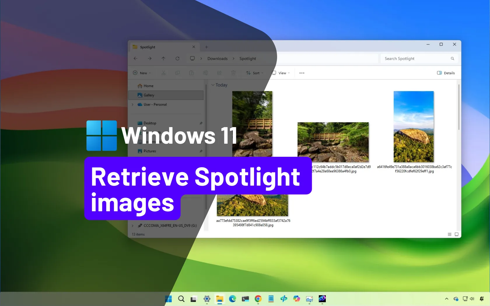Select file name starting with a6416fe49e
Viewport: 490px width, 306px height.
tap(414, 169)
